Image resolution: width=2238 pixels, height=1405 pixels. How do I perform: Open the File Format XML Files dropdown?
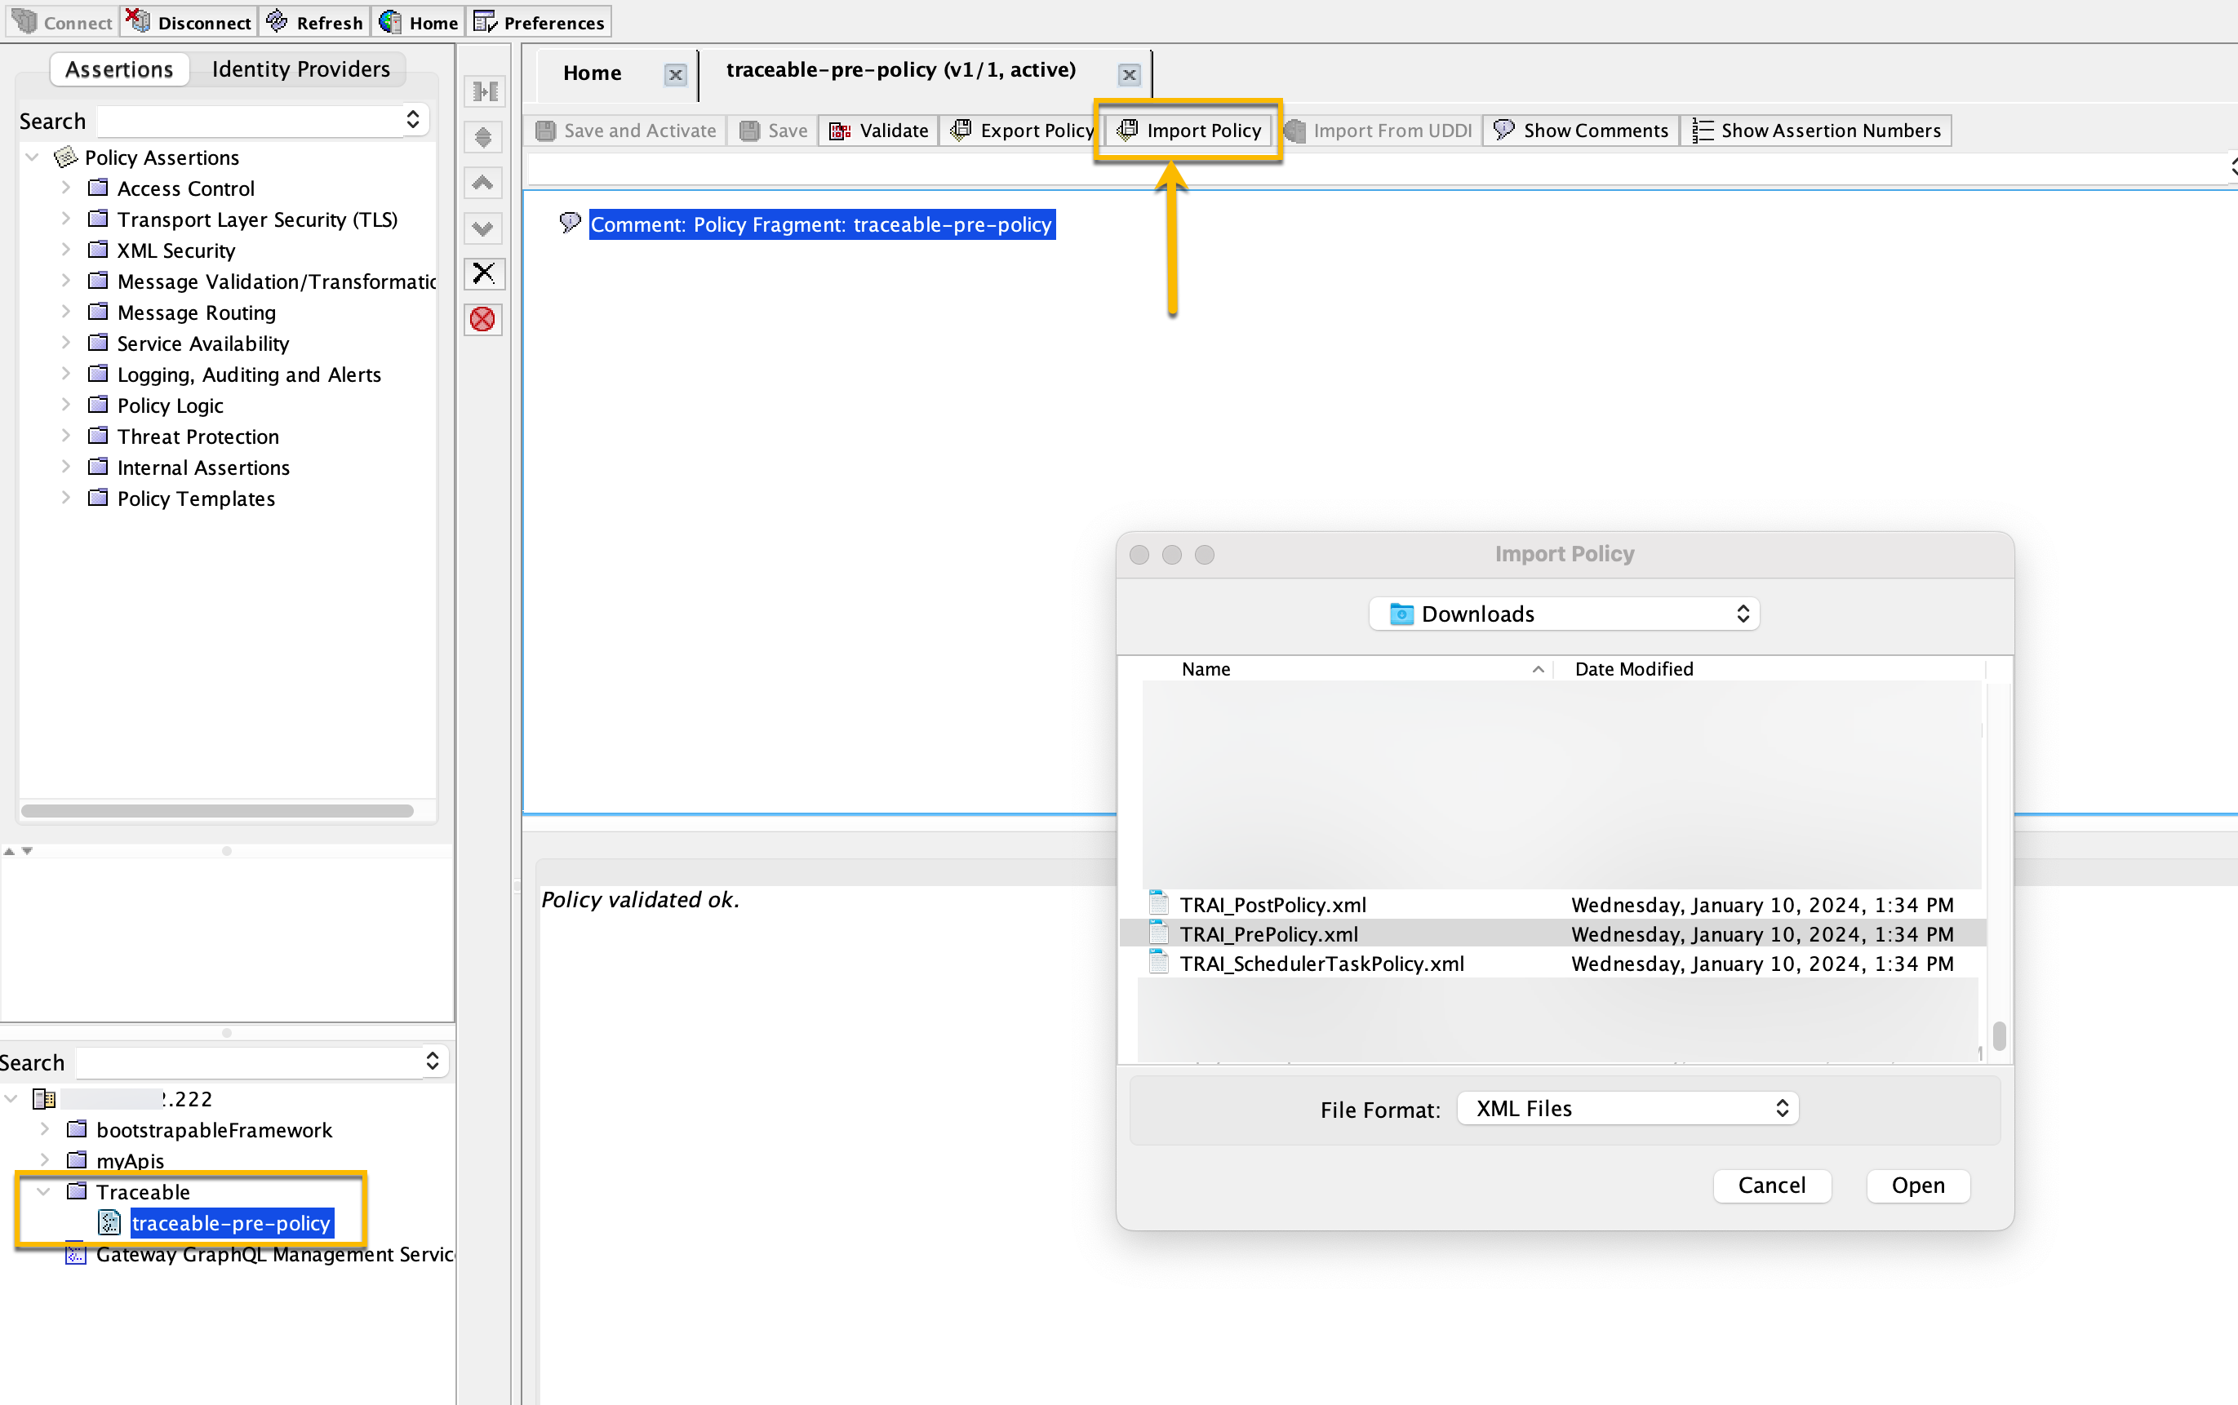tap(1627, 1108)
